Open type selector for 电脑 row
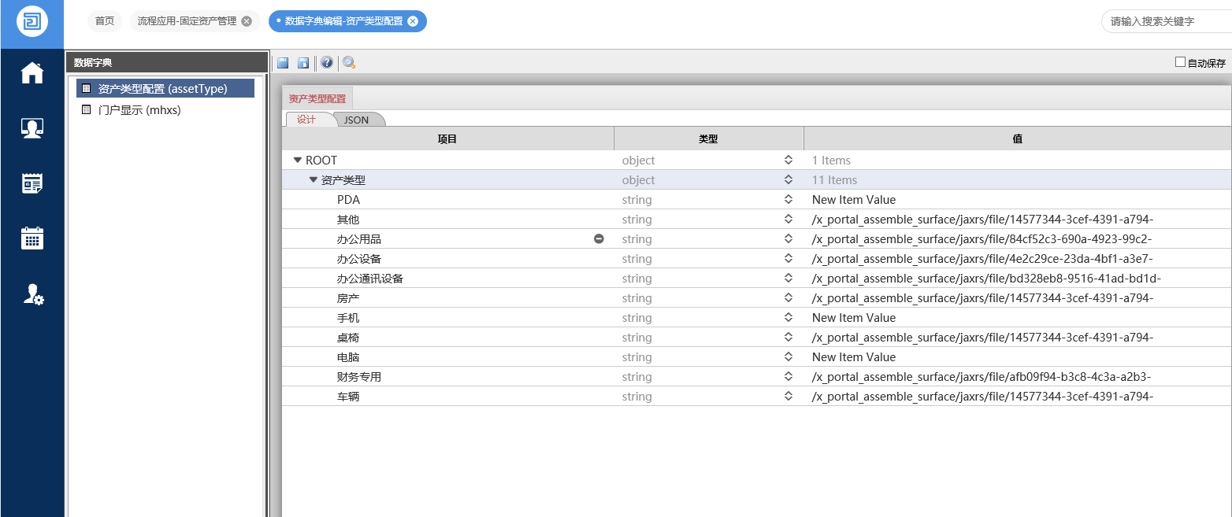The image size is (1232, 517). tap(789, 356)
